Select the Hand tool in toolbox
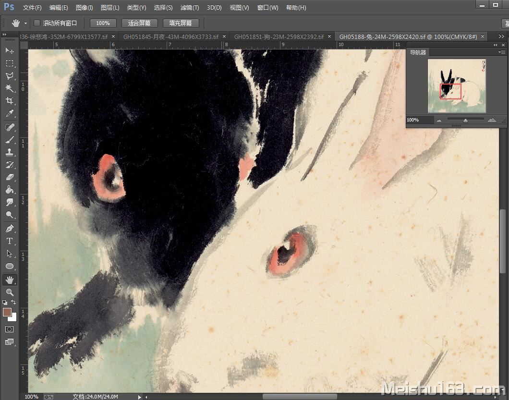The height and width of the screenshot is (400, 509). tap(10, 279)
